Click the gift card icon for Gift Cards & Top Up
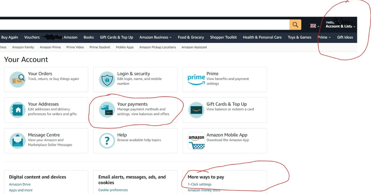Viewport: 371px width, 194px height. click(x=196, y=110)
